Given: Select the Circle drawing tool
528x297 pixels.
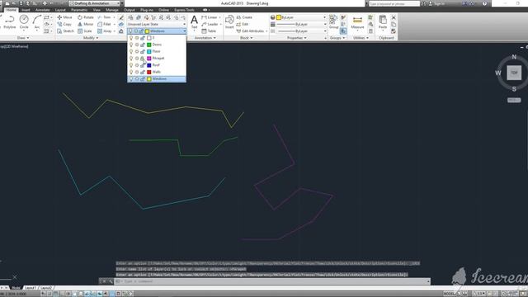Looking at the screenshot, I should click(x=24, y=22).
